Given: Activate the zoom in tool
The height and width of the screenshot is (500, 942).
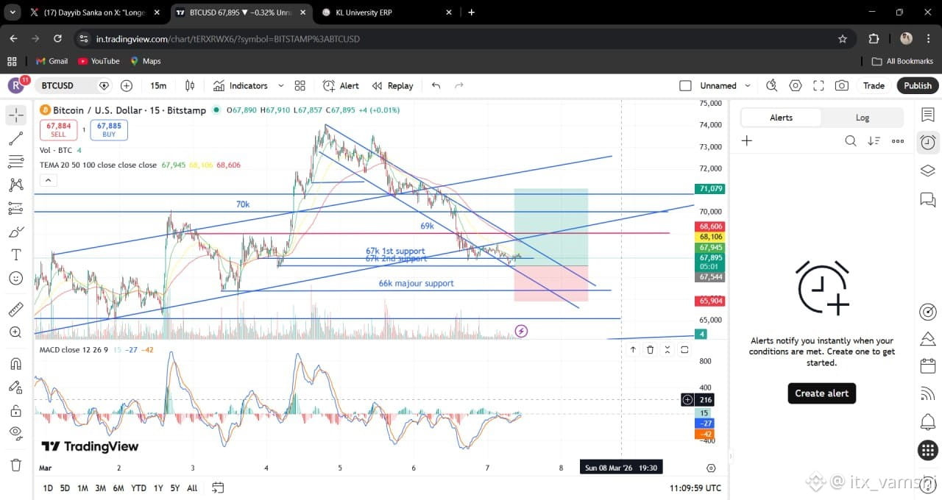Looking at the screenshot, I should tap(16, 332).
